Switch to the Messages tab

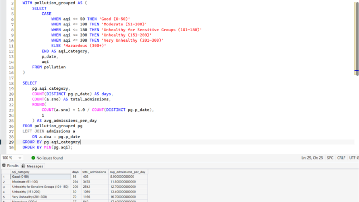coord(32,166)
